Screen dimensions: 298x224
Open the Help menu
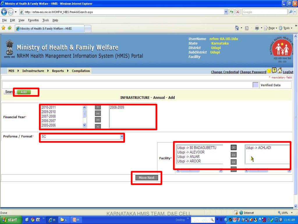[55, 20]
